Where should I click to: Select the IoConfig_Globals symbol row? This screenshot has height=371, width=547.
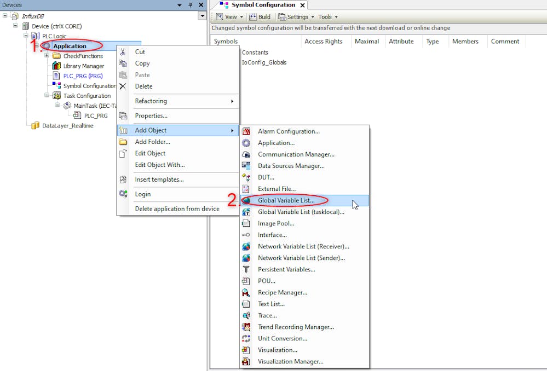pos(264,62)
